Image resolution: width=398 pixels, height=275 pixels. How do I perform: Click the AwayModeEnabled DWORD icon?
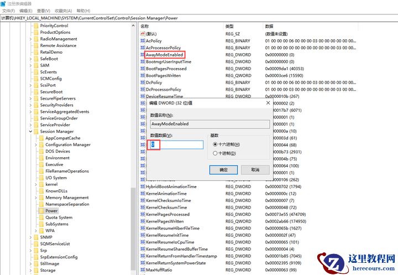[x=143, y=55]
